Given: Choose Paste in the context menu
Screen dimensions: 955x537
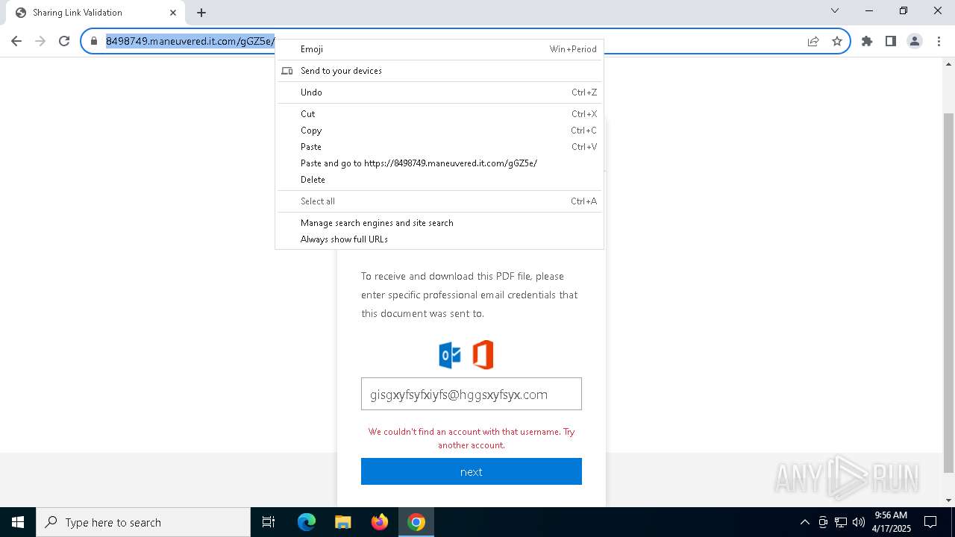Looking at the screenshot, I should 439,147.
